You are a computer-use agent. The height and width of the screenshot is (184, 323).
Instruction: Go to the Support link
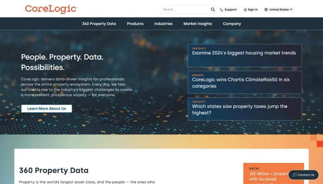tap(231, 10)
